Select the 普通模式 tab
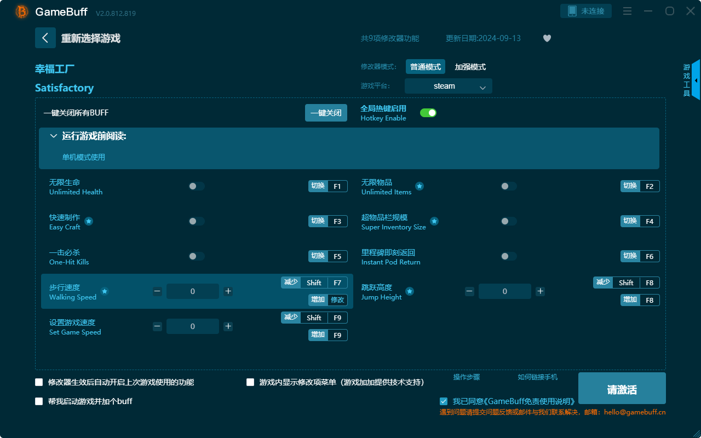701x438 pixels. [x=426, y=66]
